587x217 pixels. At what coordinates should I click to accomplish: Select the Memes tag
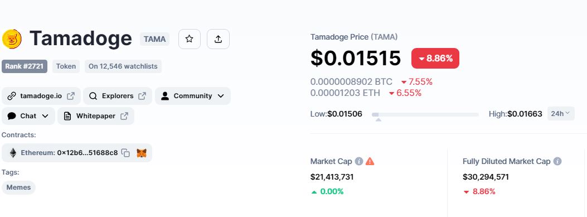pyautogui.click(x=19, y=187)
